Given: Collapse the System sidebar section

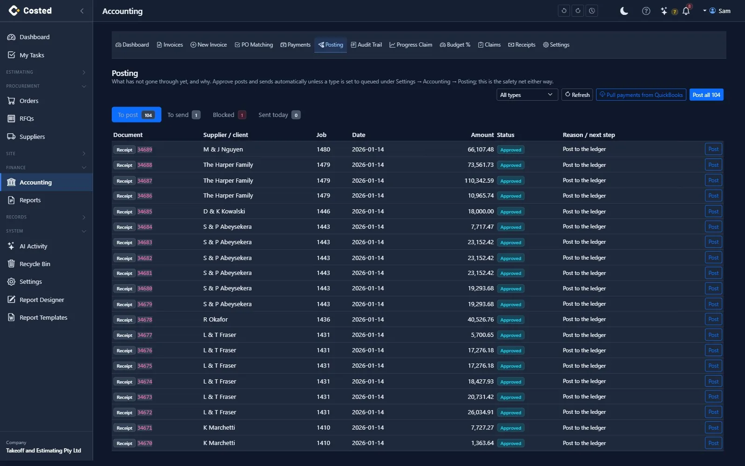Looking at the screenshot, I should click(46, 231).
